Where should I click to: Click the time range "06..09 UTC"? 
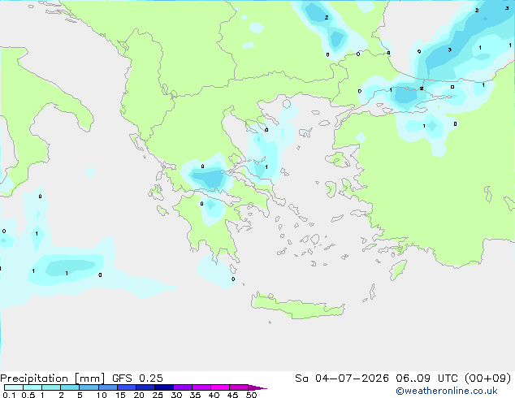(x=429, y=379)
